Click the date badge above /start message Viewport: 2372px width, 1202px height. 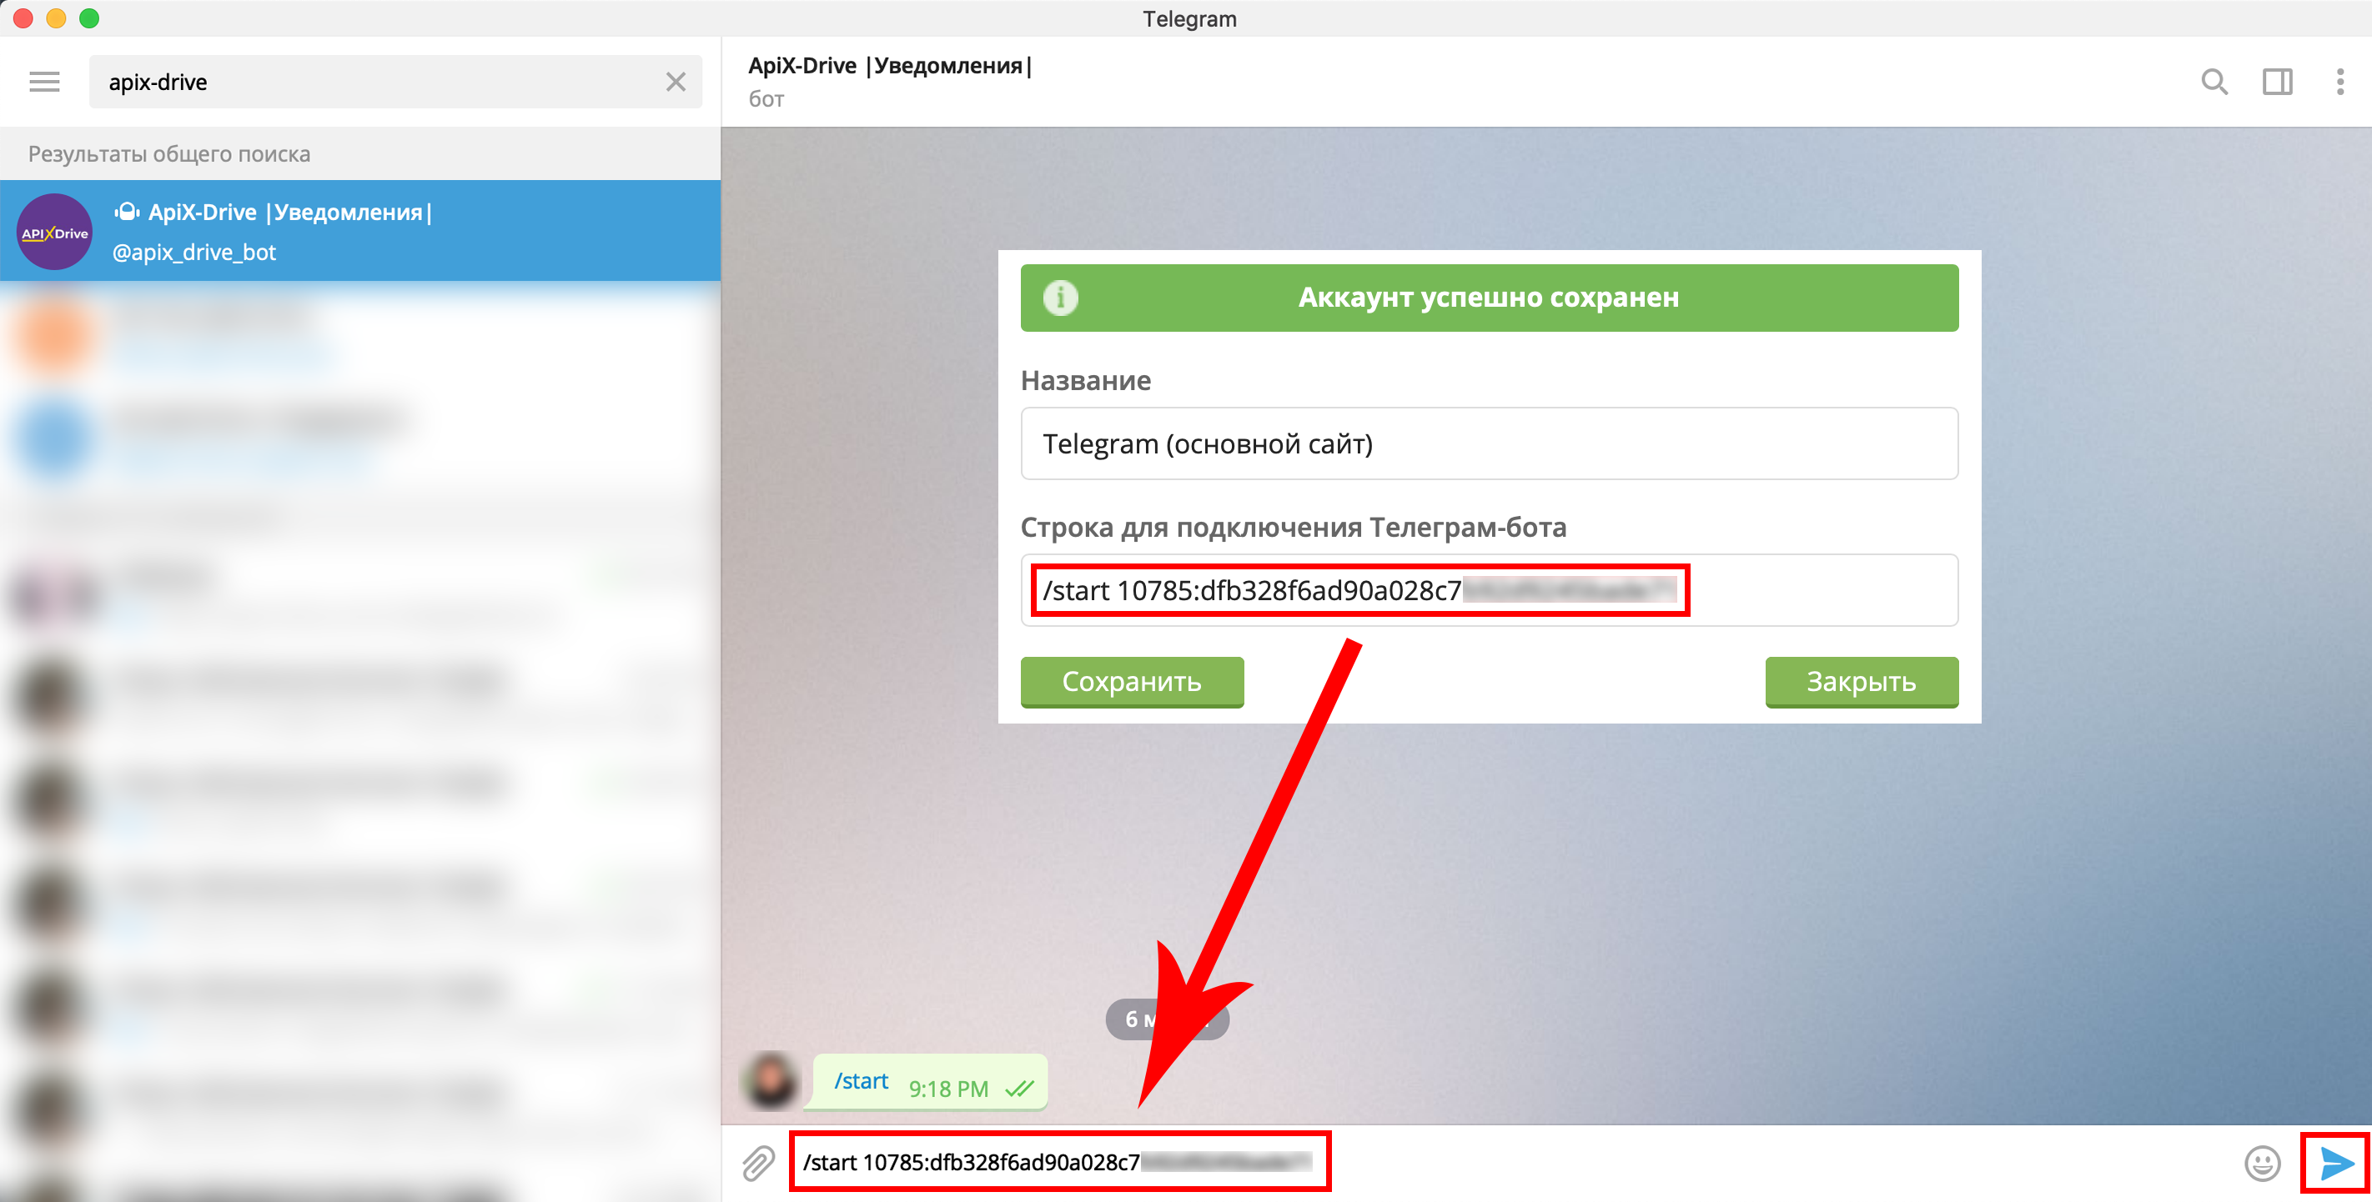tap(1167, 1019)
